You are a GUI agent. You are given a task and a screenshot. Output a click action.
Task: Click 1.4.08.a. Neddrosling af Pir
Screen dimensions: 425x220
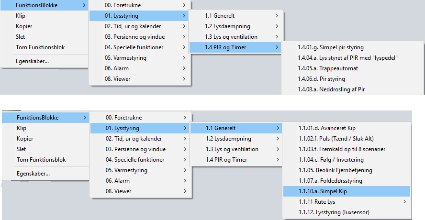pos(328,89)
